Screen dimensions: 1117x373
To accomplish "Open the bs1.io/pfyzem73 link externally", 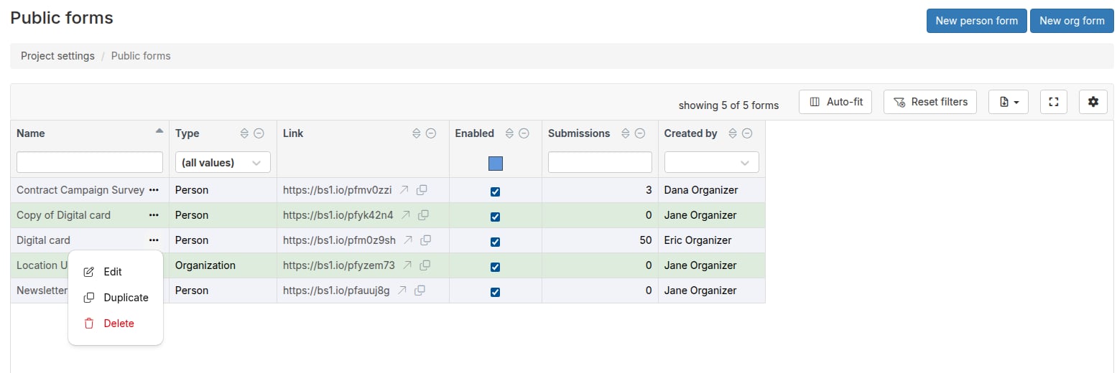I will coord(407,265).
